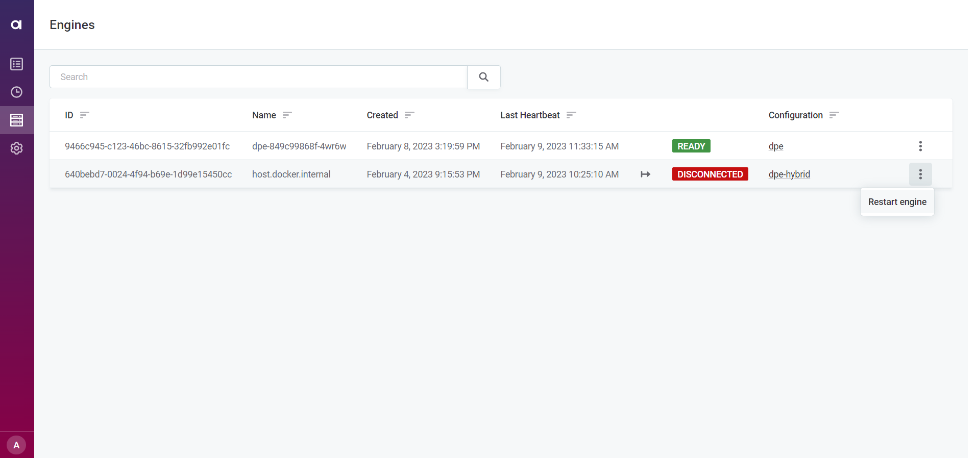Select the Engines server icon in the sidebar
The width and height of the screenshot is (977, 458).
coord(16,120)
